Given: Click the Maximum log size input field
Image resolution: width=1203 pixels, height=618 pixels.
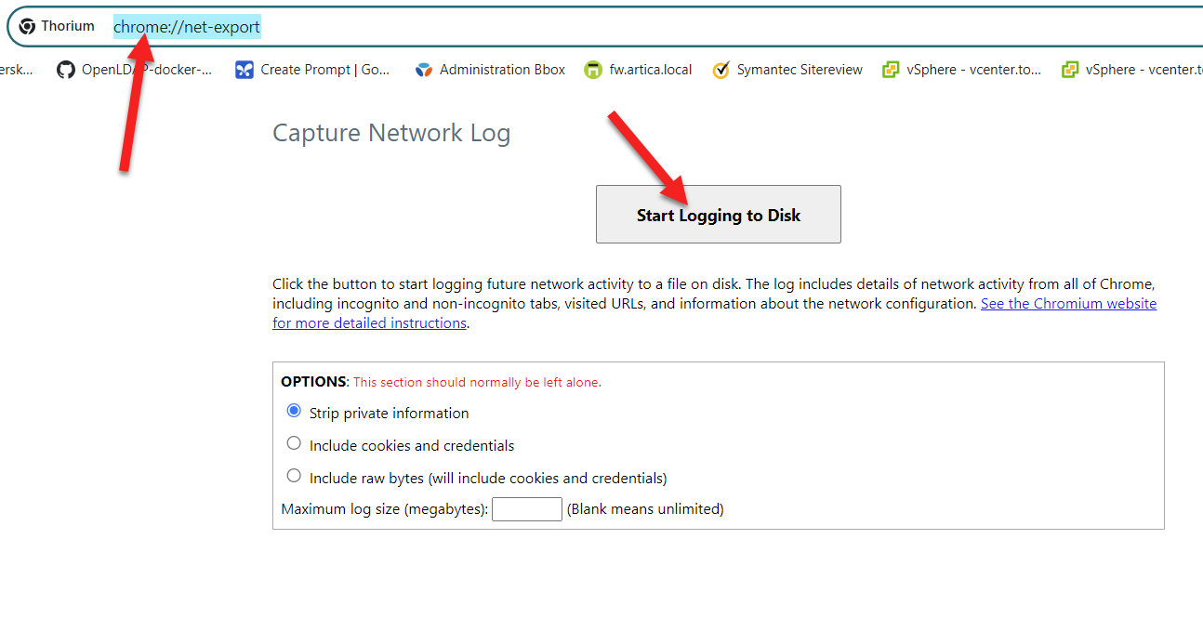Looking at the screenshot, I should [x=526, y=509].
